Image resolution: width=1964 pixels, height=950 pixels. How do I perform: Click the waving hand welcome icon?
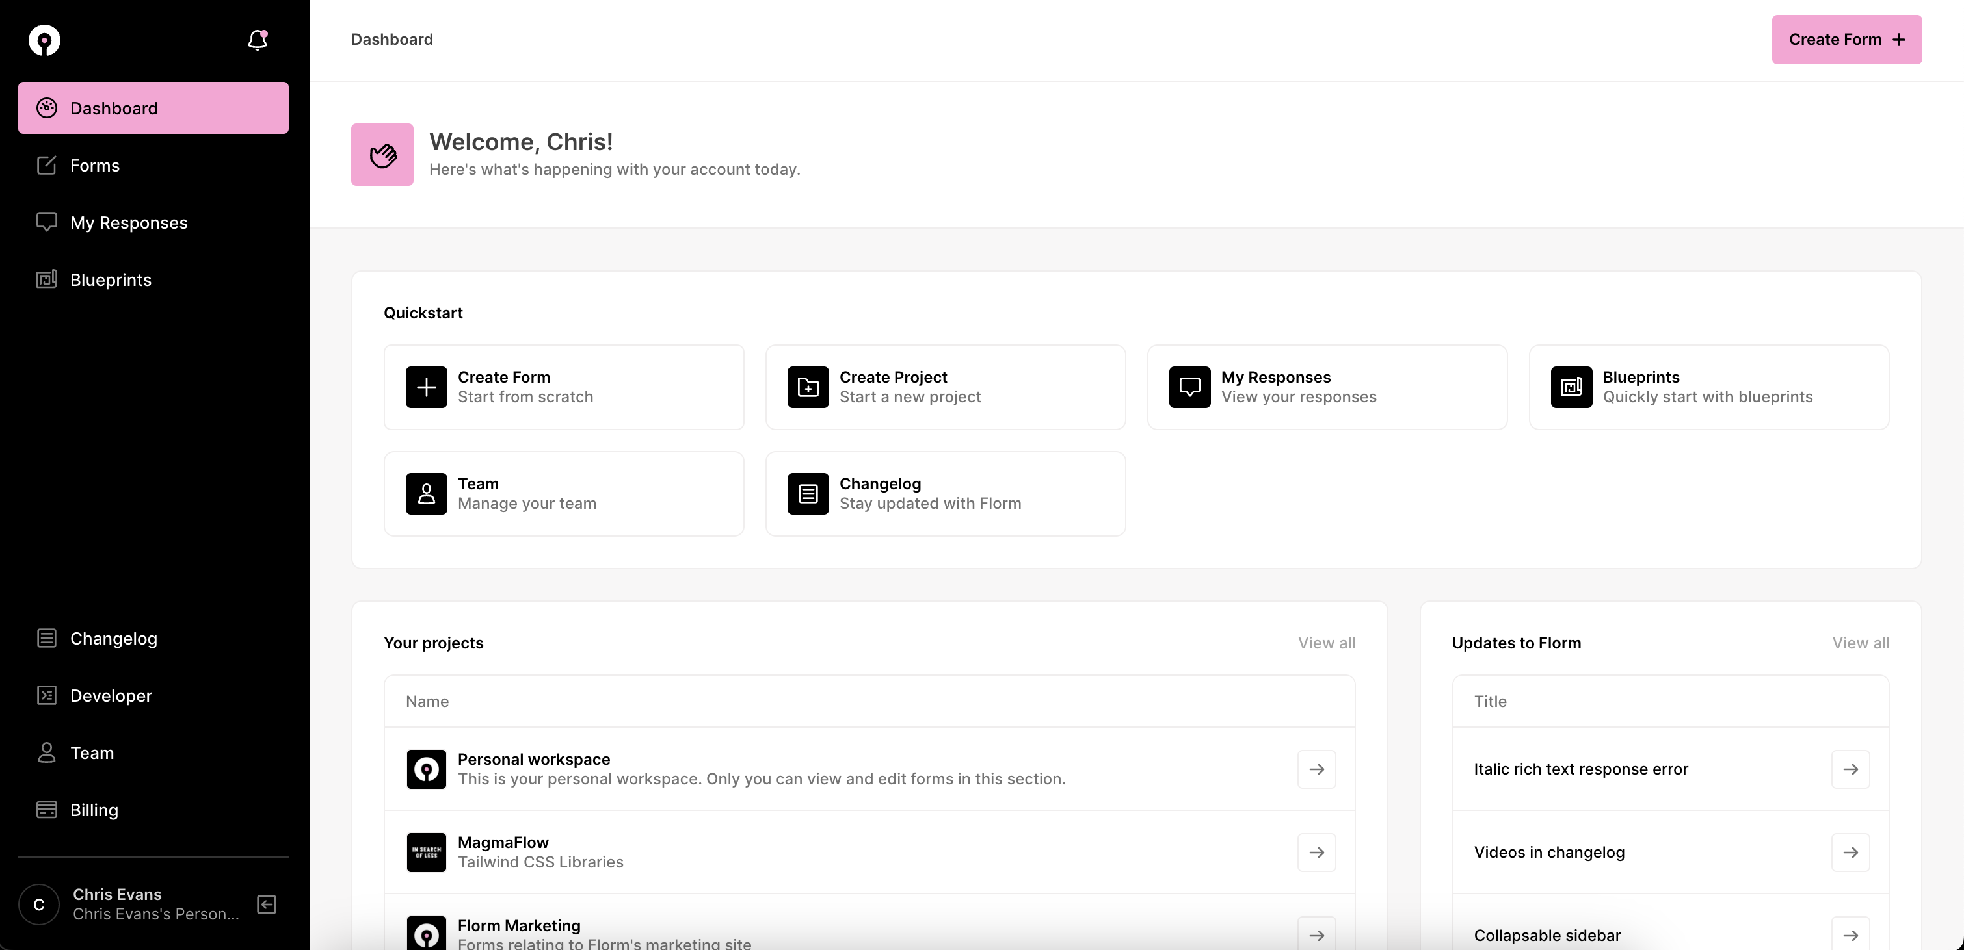382,155
